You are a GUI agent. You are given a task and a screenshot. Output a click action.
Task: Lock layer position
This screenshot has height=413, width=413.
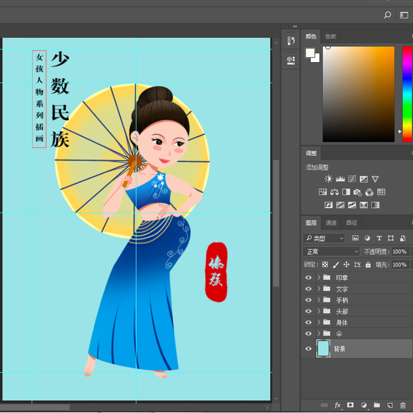tap(346, 264)
